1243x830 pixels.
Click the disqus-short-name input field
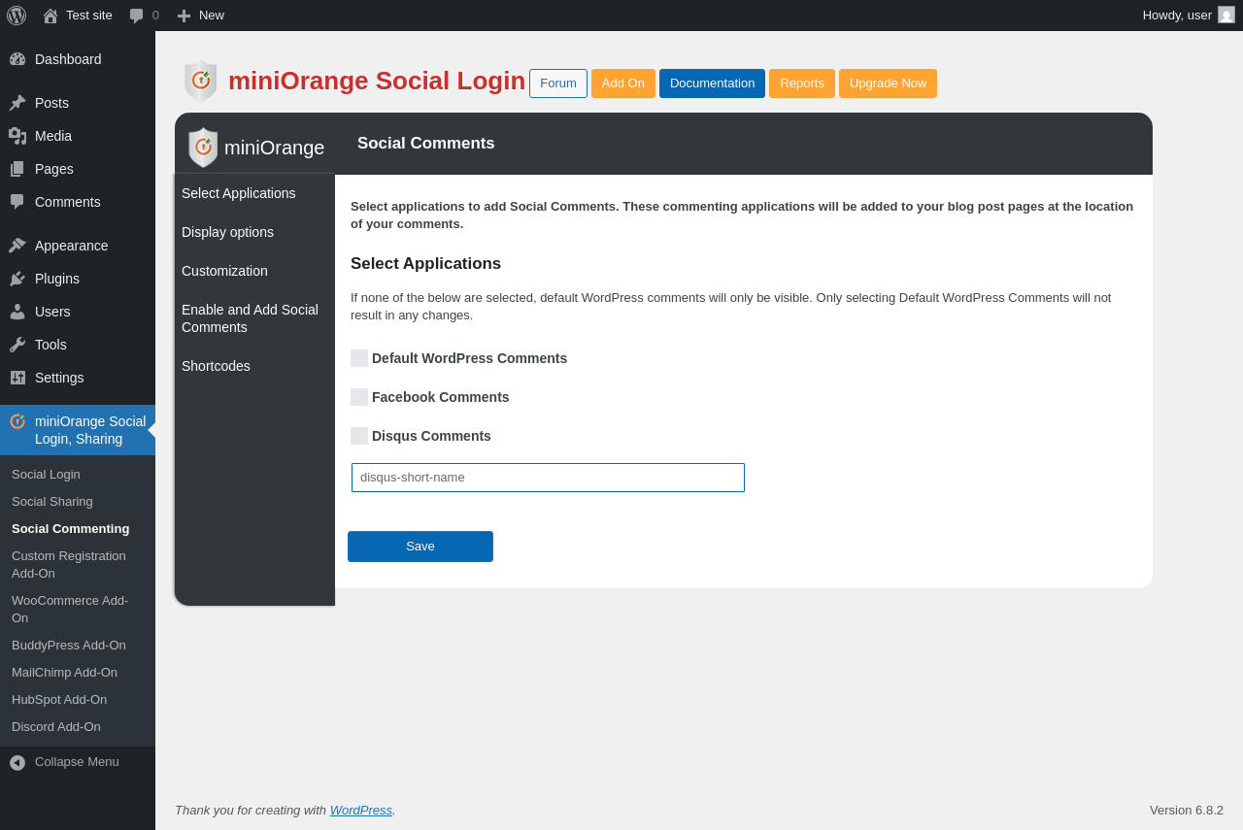(548, 478)
